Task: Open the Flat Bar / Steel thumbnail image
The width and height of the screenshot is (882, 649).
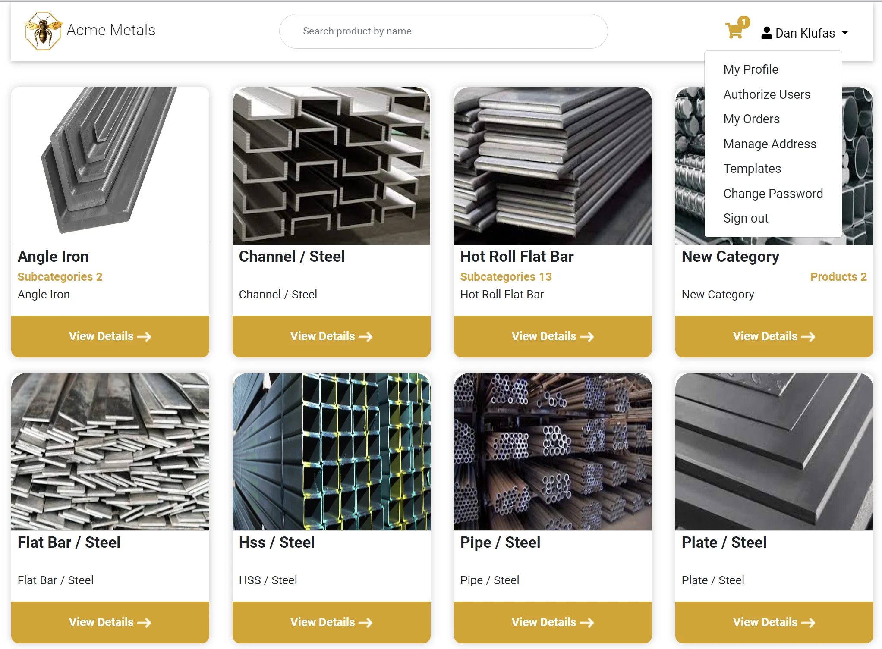Action: pos(110,451)
